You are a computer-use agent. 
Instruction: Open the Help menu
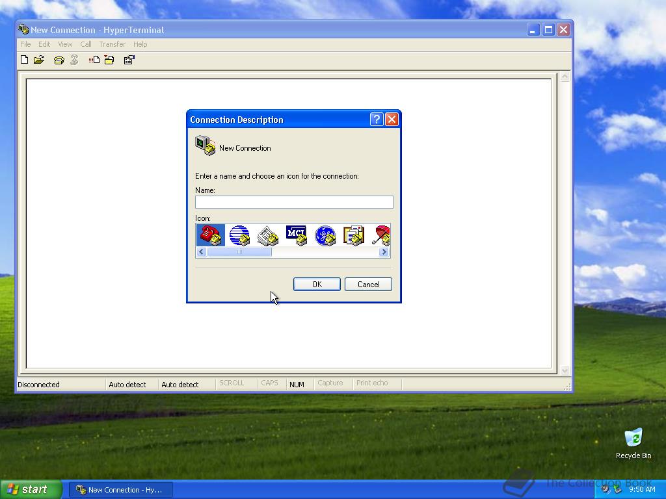tap(140, 44)
